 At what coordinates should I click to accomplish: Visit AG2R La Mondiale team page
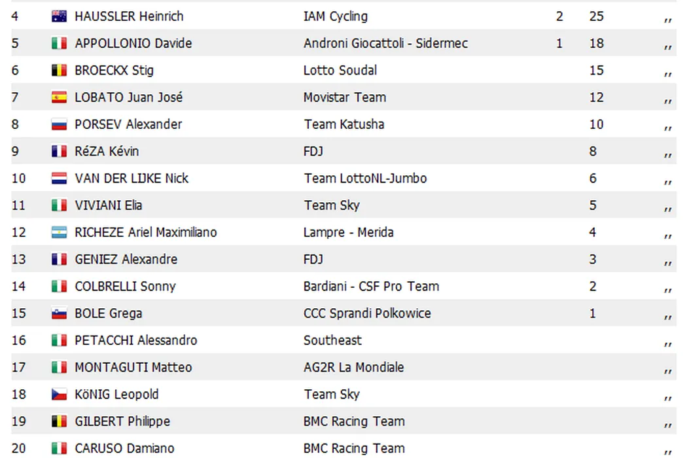[x=353, y=367]
